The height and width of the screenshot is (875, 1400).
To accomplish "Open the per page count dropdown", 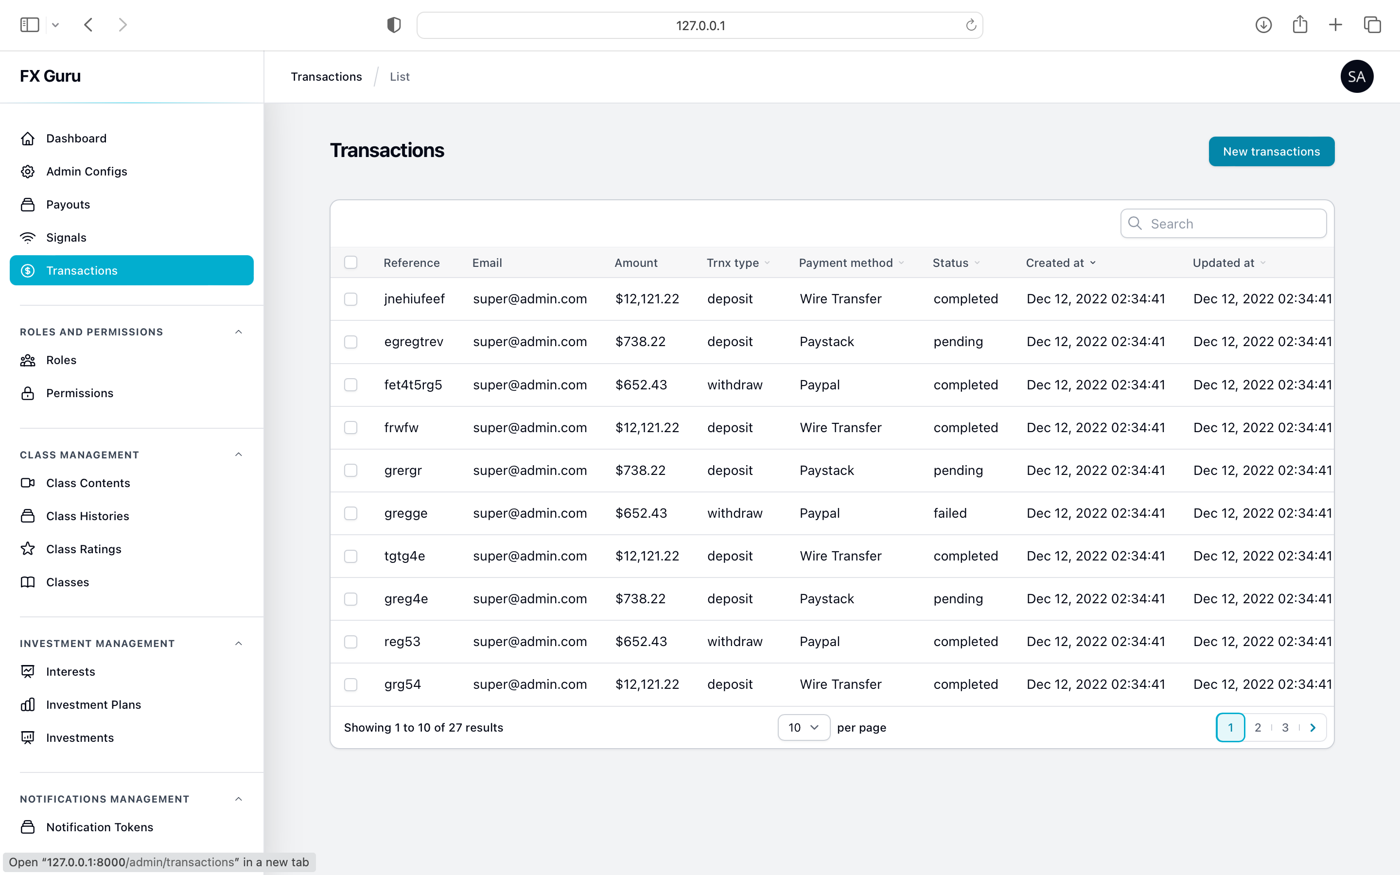I will (x=803, y=727).
